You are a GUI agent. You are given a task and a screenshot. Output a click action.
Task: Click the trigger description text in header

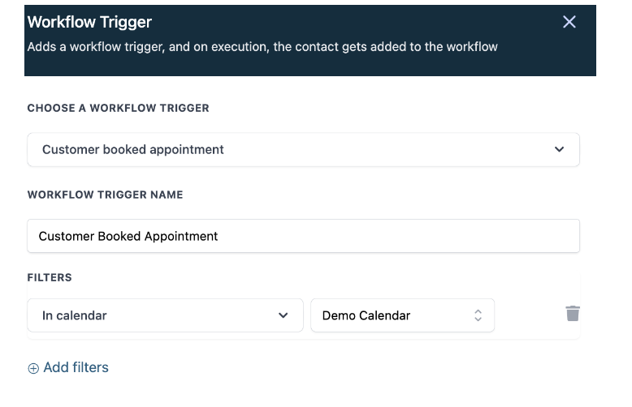(262, 46)
